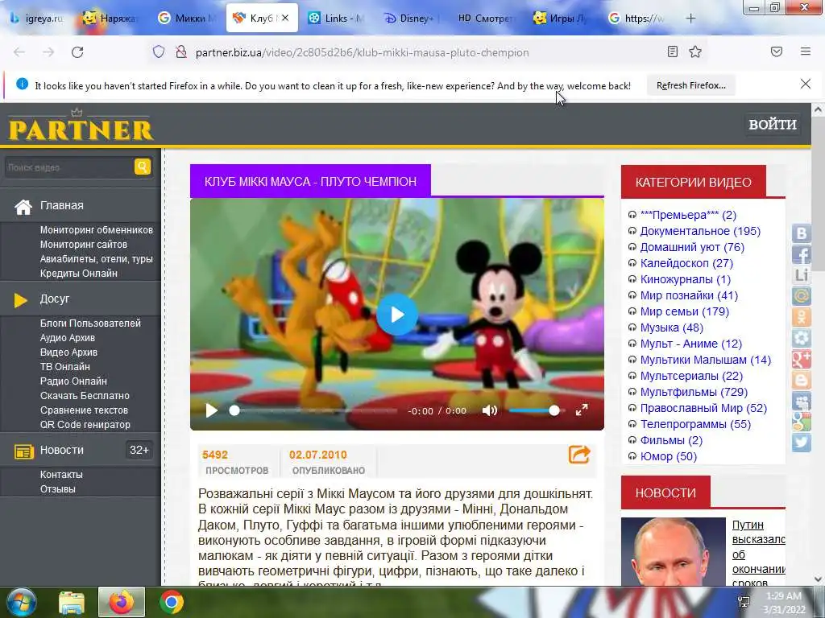
Task: Dismiss the Firefox refresh notification bar
Action: (805, 84)
